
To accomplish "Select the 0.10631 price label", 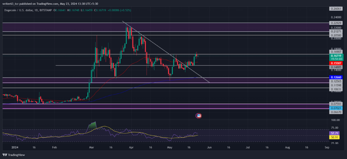I will click(336, 89).
